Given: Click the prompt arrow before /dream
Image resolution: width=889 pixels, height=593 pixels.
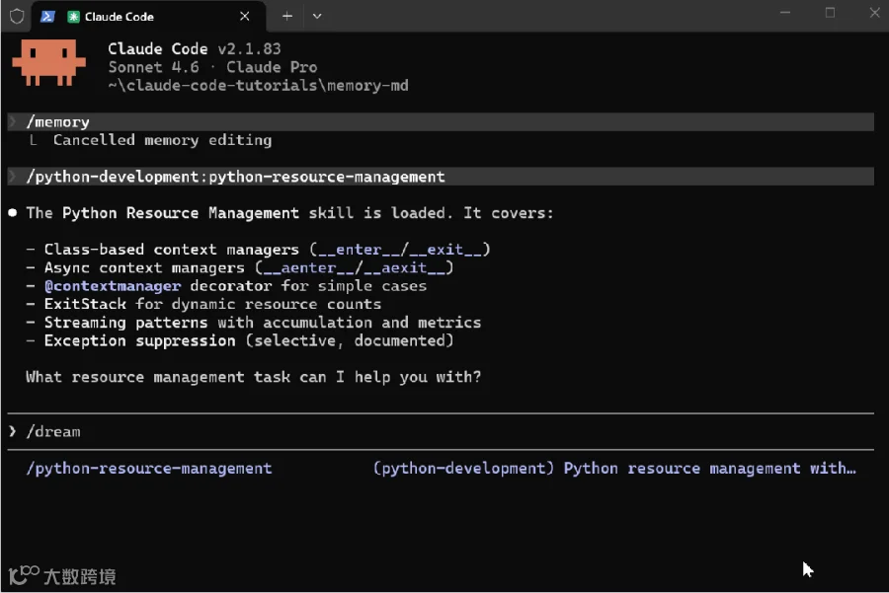Looking at the screenshot, I should 13,431.
